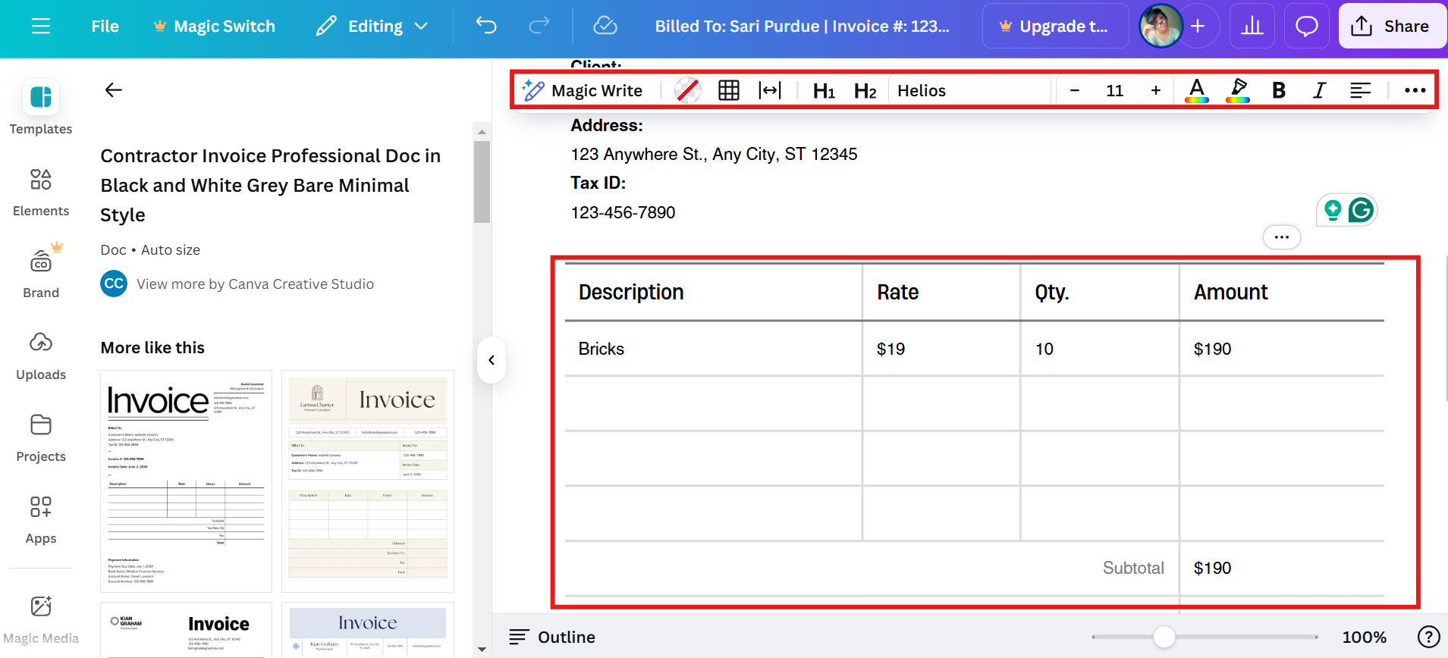Open the help question mark
Screen dimensions: 1448x658
(x=1428, y=637)
